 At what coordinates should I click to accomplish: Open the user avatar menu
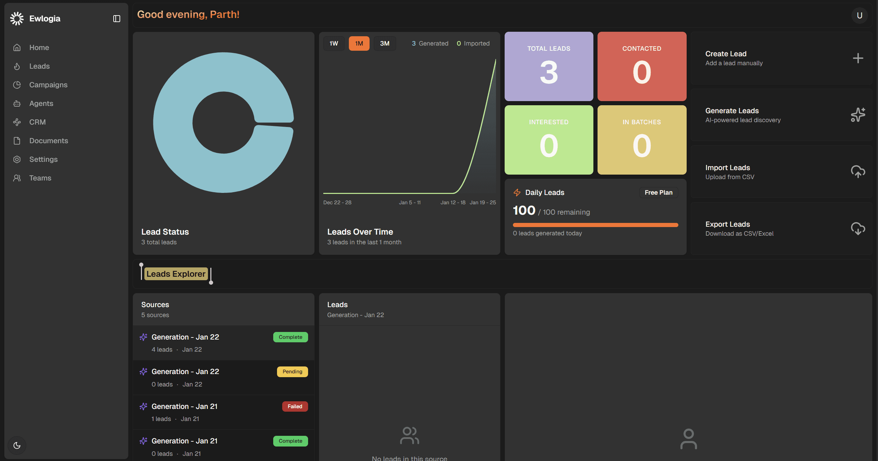pos(859,16)
